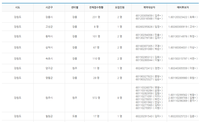
Task: Click the 101 명 applicant count
Action: coord(96,36)
